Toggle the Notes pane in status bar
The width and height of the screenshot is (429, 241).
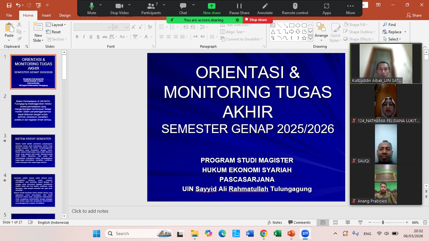coord(274,222)
